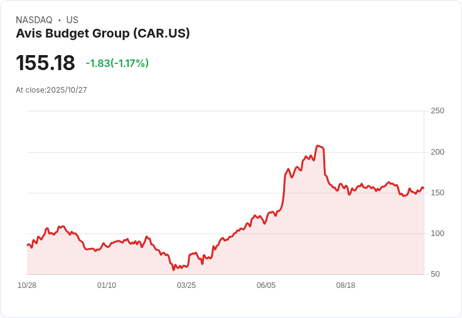
Task: Click the leftmost start of the price line
Action: 27,245
